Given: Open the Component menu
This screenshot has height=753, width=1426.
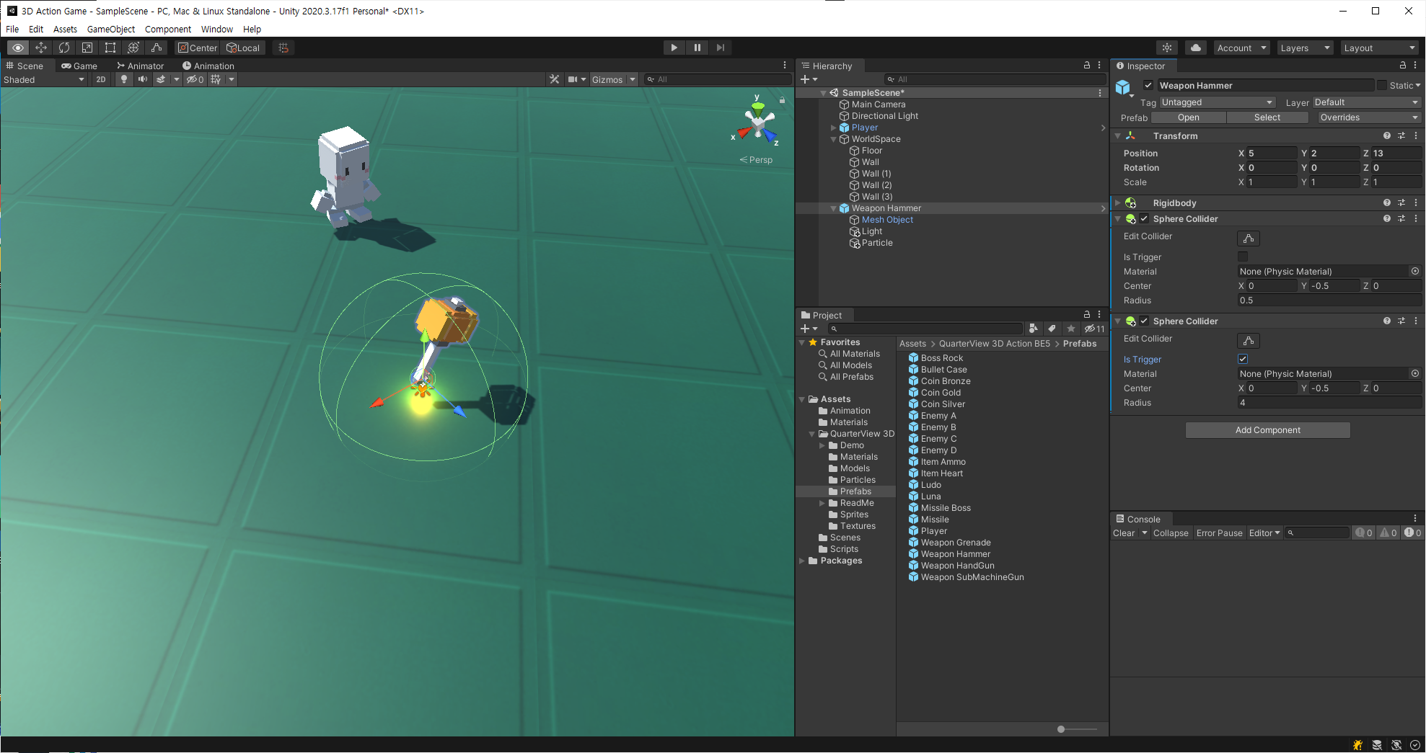Looking at the screenshot, I should (x=168, y=29).
